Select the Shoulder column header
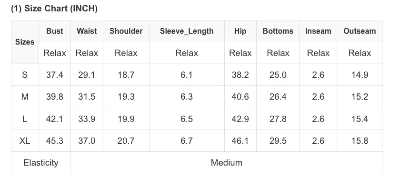Screen dimensions: 400x186 [x=126, y=31]
